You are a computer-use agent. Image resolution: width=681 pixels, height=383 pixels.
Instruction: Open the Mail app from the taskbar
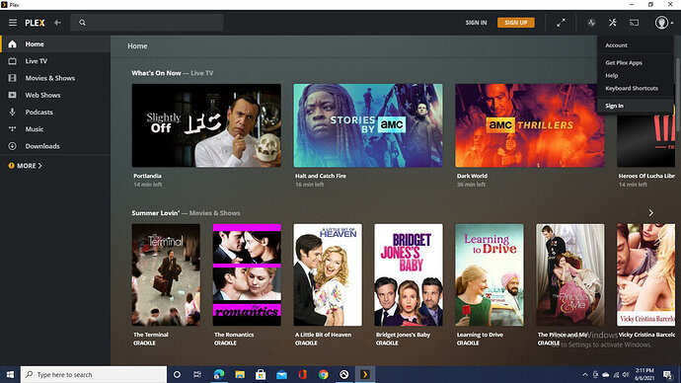[x=281, y=374]
